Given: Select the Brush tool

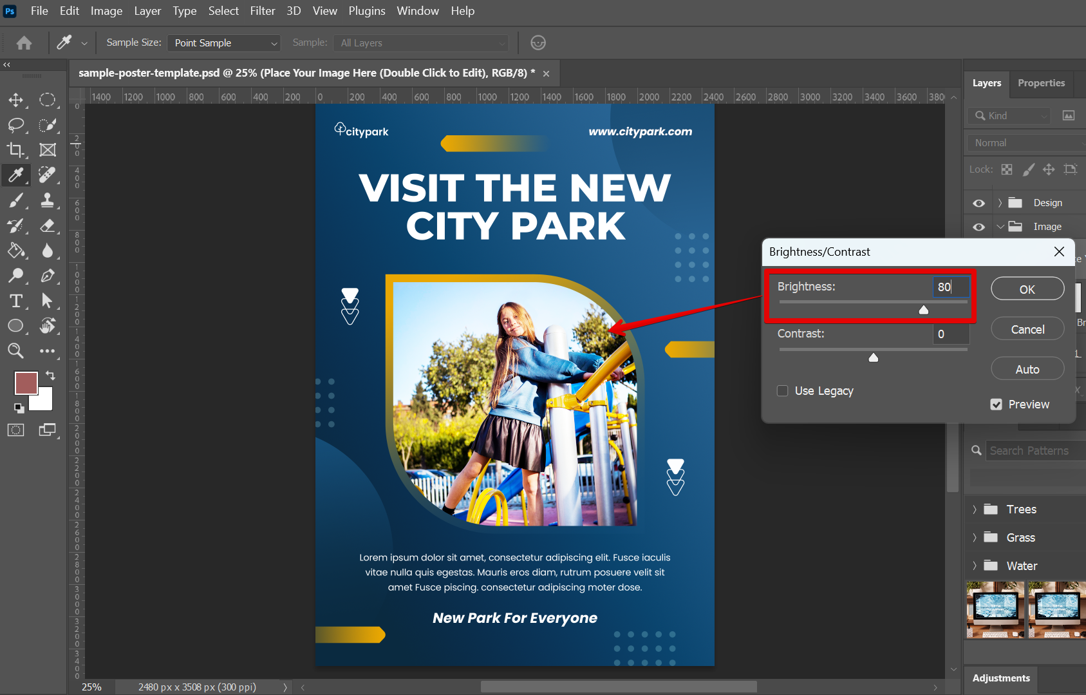Looking at the screenshot, I should click(15, 200).
